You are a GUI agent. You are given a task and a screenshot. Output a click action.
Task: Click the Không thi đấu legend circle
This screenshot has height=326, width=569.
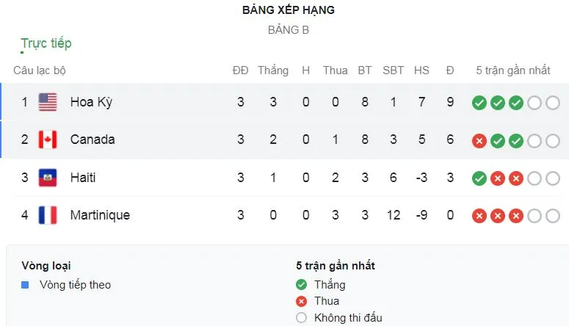click(x=301, y=318)
